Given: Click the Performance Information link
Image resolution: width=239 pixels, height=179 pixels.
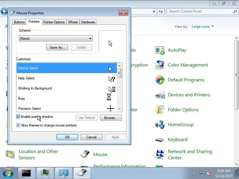Looking at the screenshot, I should (119, 166).
